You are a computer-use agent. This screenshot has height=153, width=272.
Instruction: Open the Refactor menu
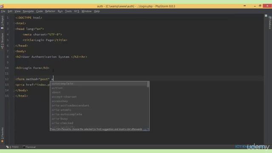click(50, 11)
